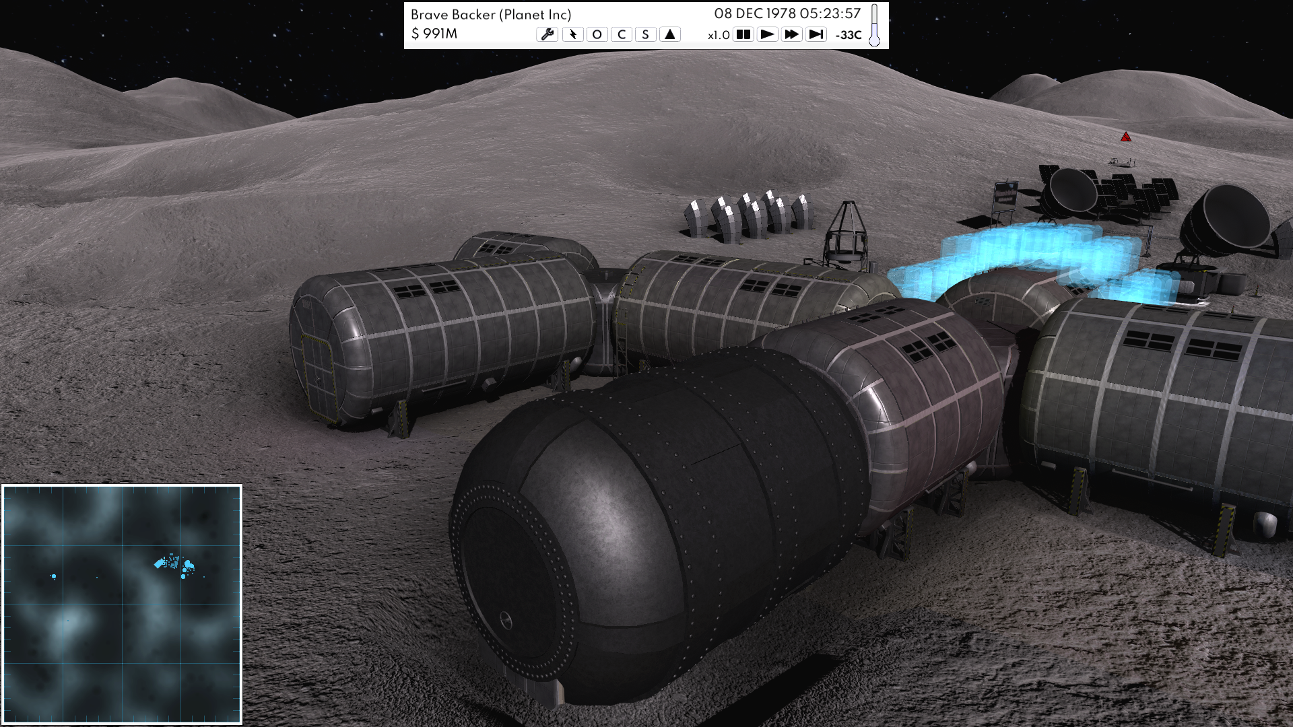Skip to next event button
1293x727 pixels.
point(816,34)
